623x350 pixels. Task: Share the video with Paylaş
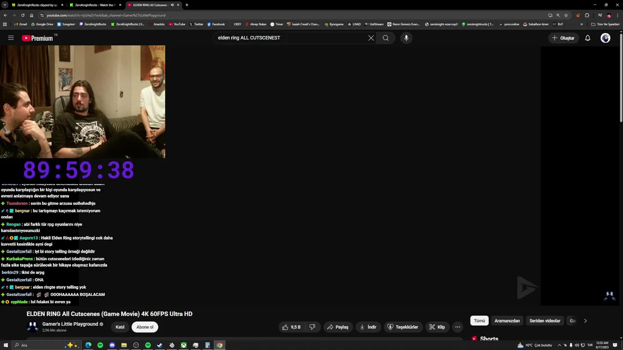338,327
